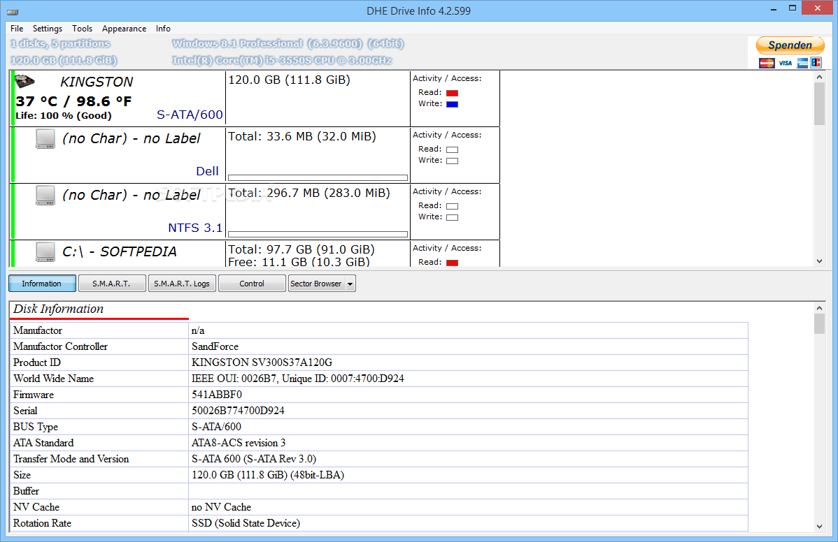
Task: Click Disk Information scrollbar up arrow
Action: click(x=819, y=308)
